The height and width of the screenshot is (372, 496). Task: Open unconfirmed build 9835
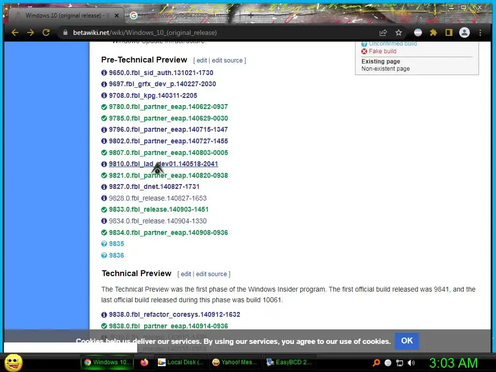tap(116, 244)
